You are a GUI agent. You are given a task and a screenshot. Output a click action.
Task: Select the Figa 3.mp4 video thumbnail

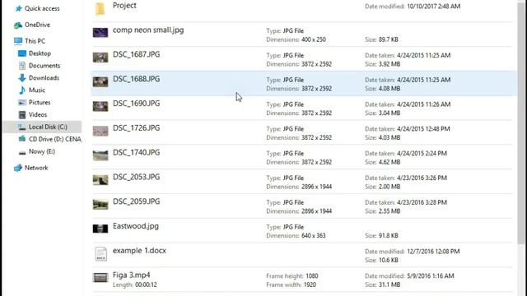[100, 277]
